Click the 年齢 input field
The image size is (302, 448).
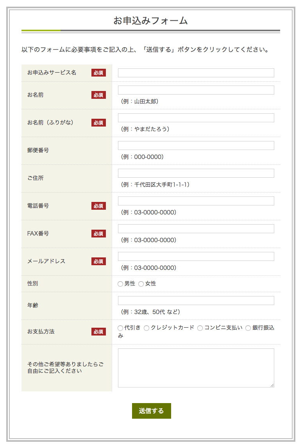pos(196,301)
